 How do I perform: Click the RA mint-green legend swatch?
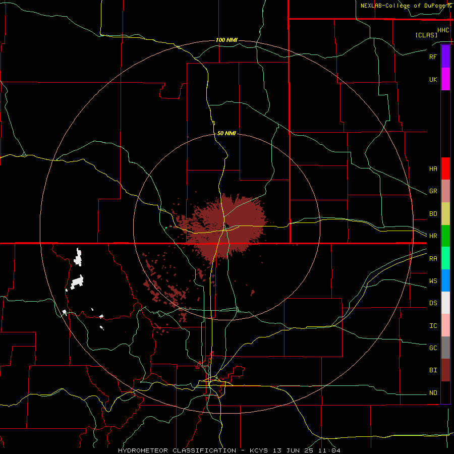(x=445, y=258)
